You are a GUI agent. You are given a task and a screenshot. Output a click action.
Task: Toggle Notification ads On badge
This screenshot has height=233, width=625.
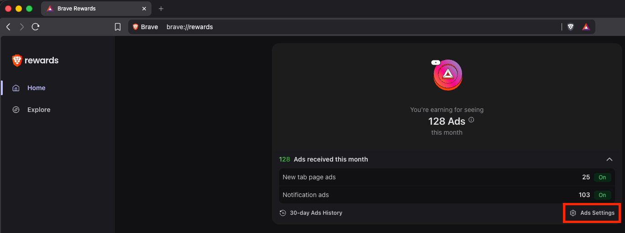[602, 195]
